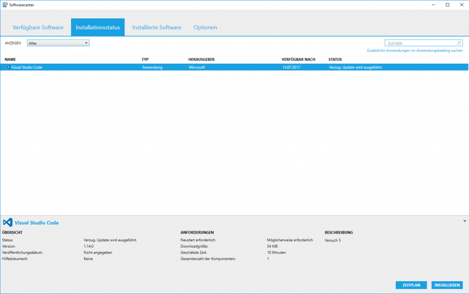Select the Visual Studio Code list row name
469x294 pixels.
tap(27, 67)
